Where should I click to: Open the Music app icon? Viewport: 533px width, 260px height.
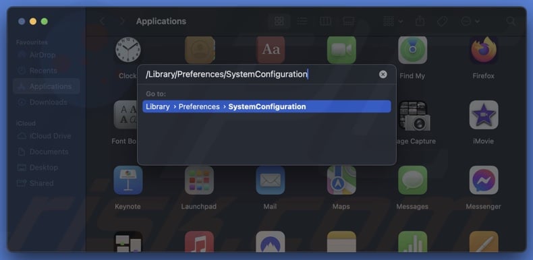tap(199, 241)
